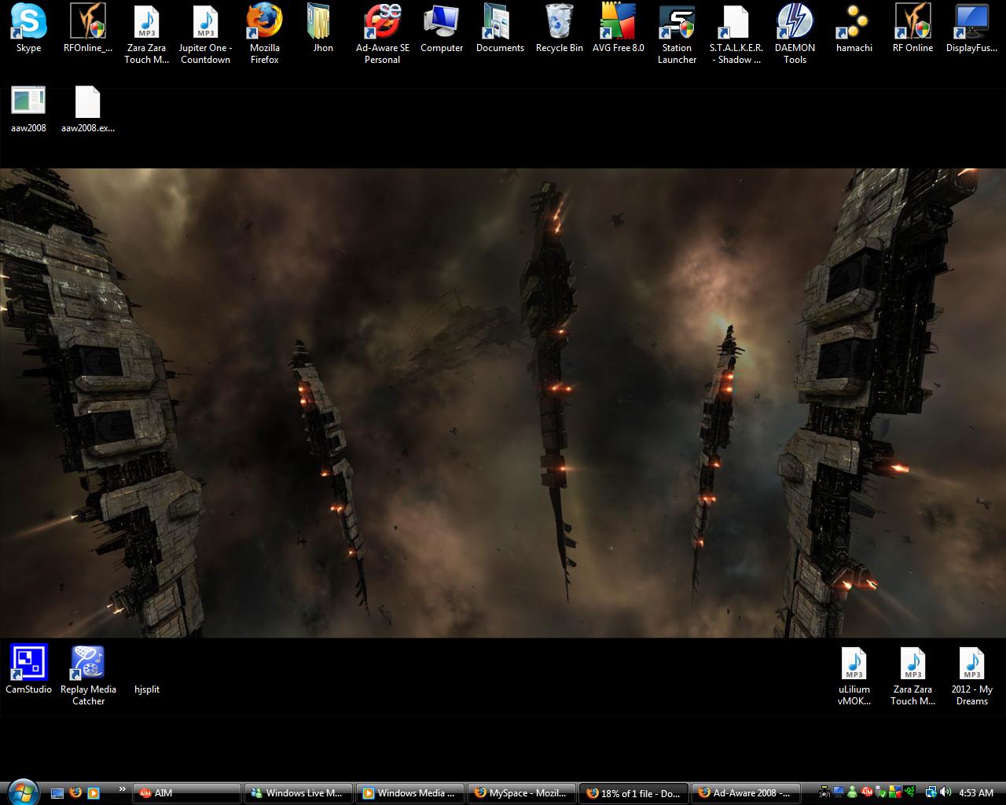Screen dimensions: 1006x805
Task: Select the Jupiter One - Countdown MP3 file
Action: tap(205, 35)
